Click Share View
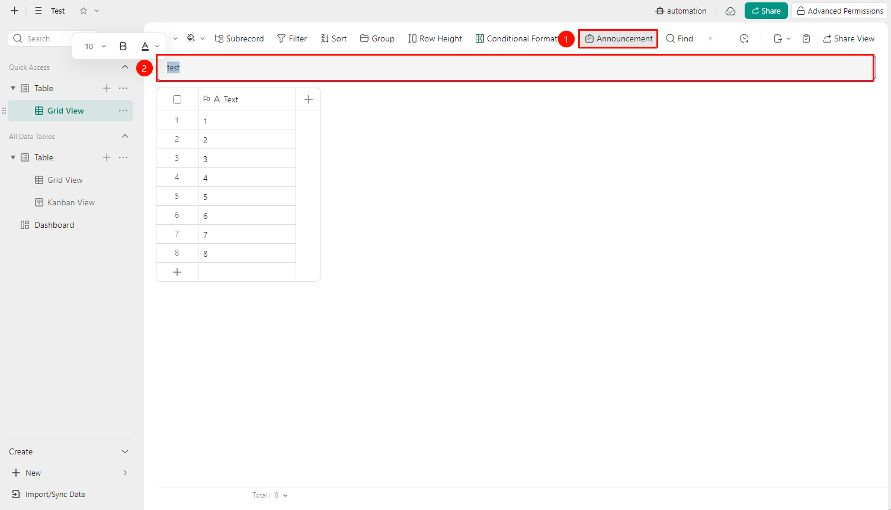This screenshot has width=891, height=510. 848,38
